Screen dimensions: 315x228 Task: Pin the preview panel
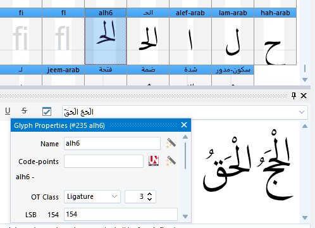point(293,96)
